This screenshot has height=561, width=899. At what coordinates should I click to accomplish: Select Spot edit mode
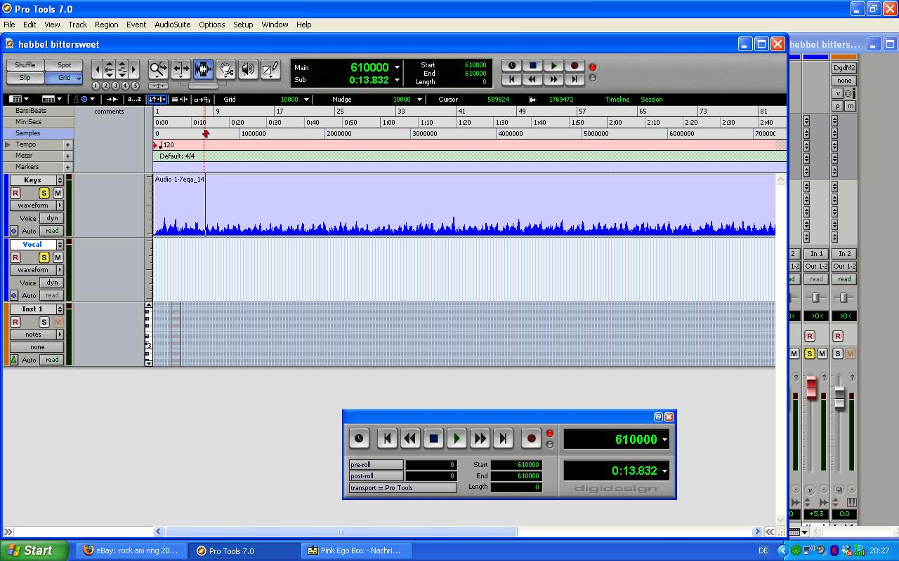(64, 65)
